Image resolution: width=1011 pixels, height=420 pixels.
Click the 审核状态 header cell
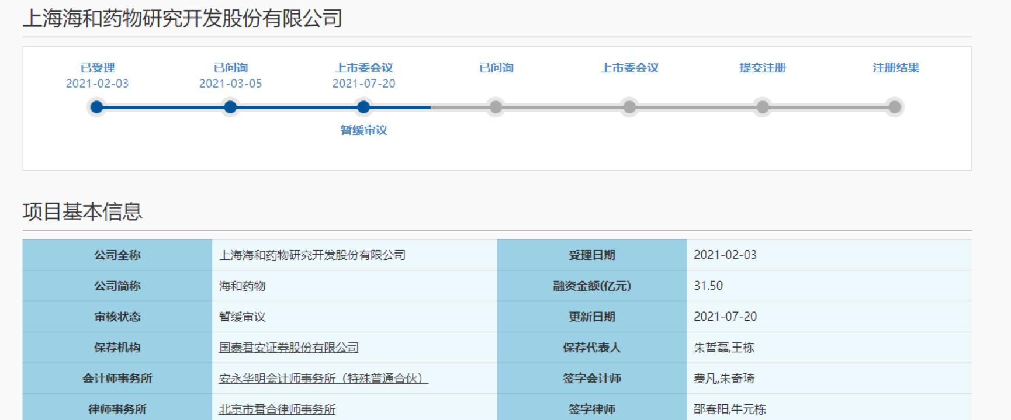(x=117, y=317)
